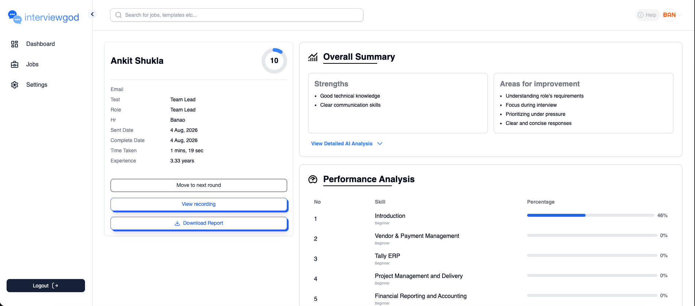
Task: Click the Areas for improvement heading
Action: pos(540,84)
